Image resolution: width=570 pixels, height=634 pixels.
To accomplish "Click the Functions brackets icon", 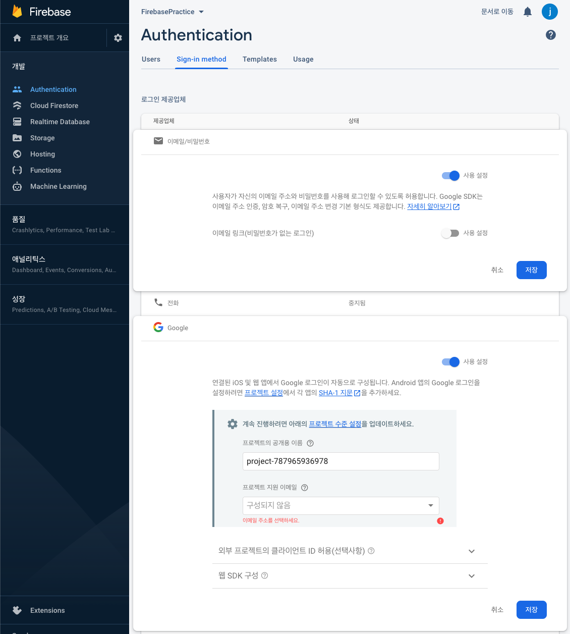I will [x=17, y=170].
